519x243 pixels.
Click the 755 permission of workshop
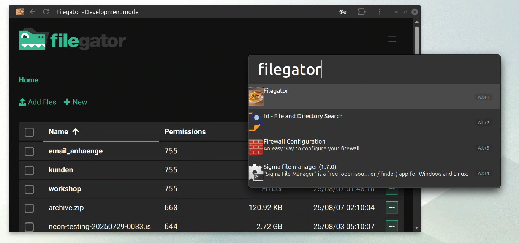point(171,189)
